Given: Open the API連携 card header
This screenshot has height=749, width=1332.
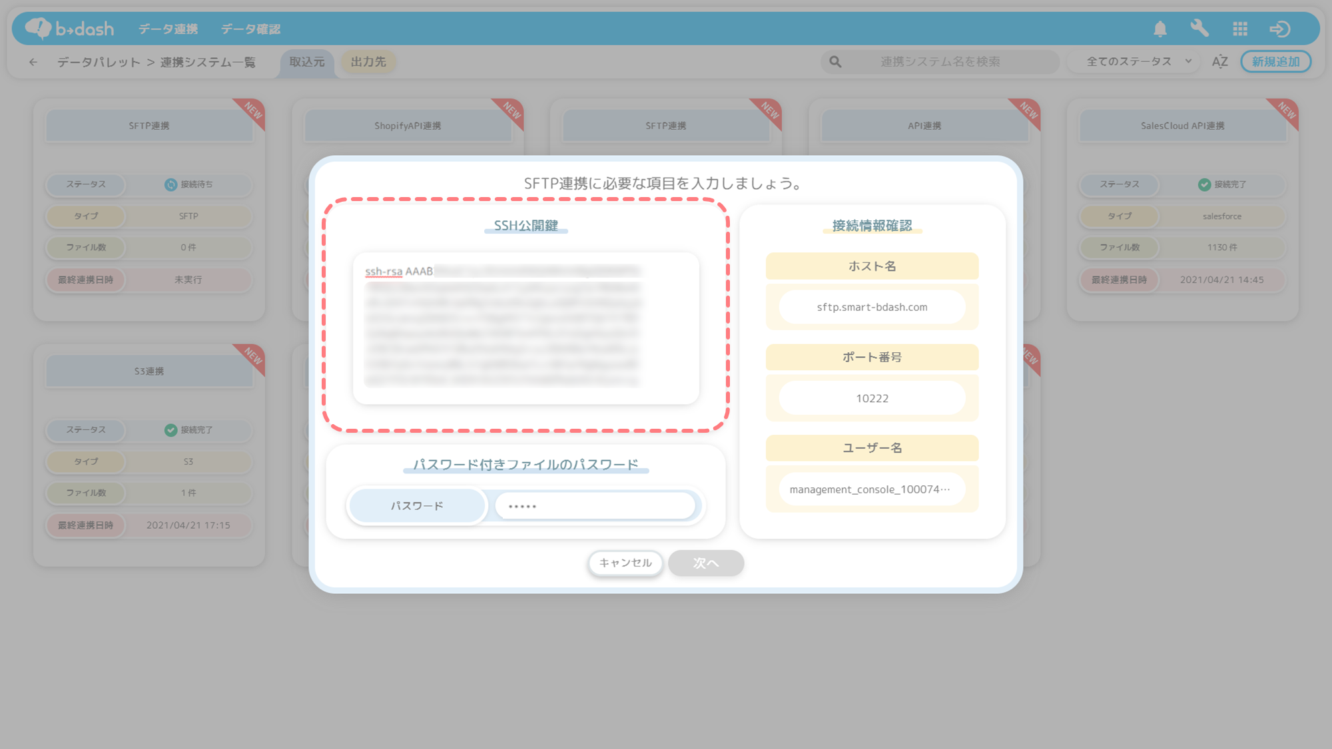Looking at the screenshot, I should point(924,126).
